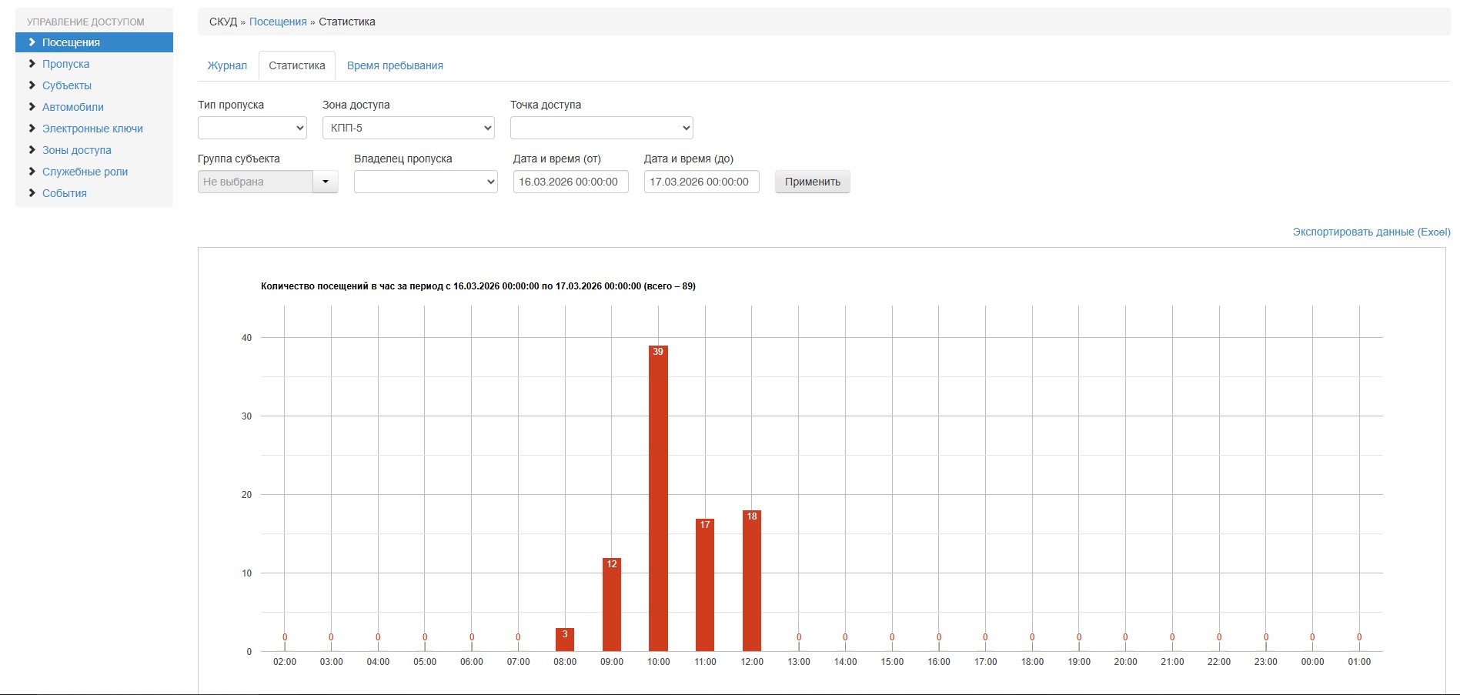Expand the Зона доступа КПП-5 selector

click(x=408, y=128)
